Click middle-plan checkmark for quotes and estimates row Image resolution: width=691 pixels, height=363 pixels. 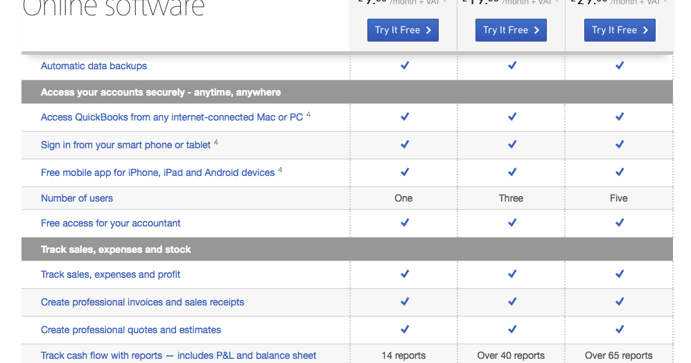pos(512,329)
